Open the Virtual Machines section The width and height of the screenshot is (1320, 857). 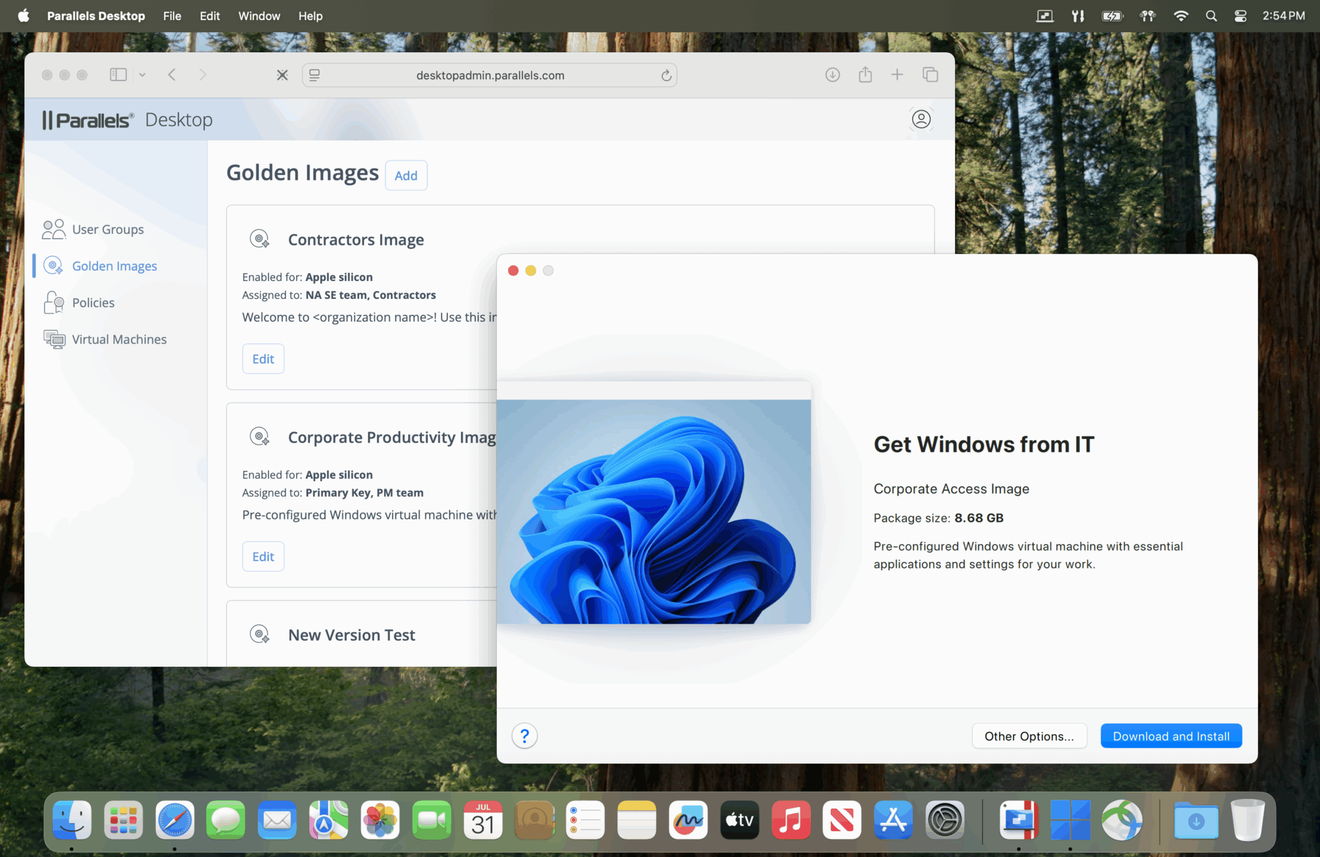click(119, 339)
